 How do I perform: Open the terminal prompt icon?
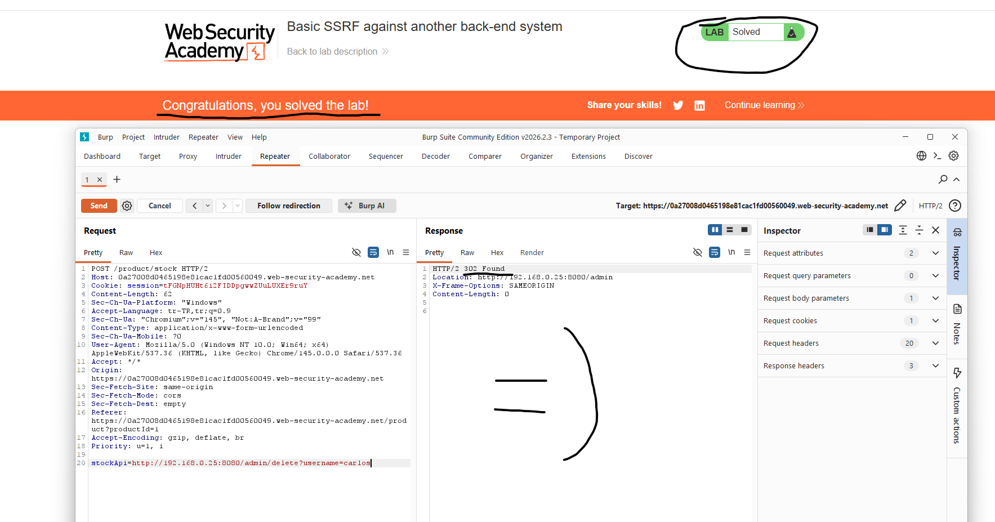(937, 156)
